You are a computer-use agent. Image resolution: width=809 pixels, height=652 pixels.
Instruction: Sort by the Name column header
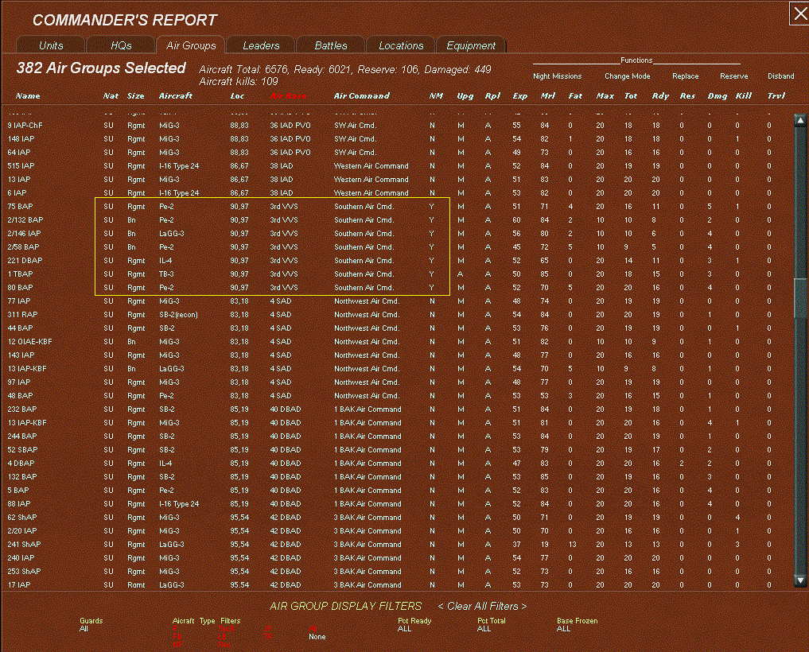click(28, 96)
